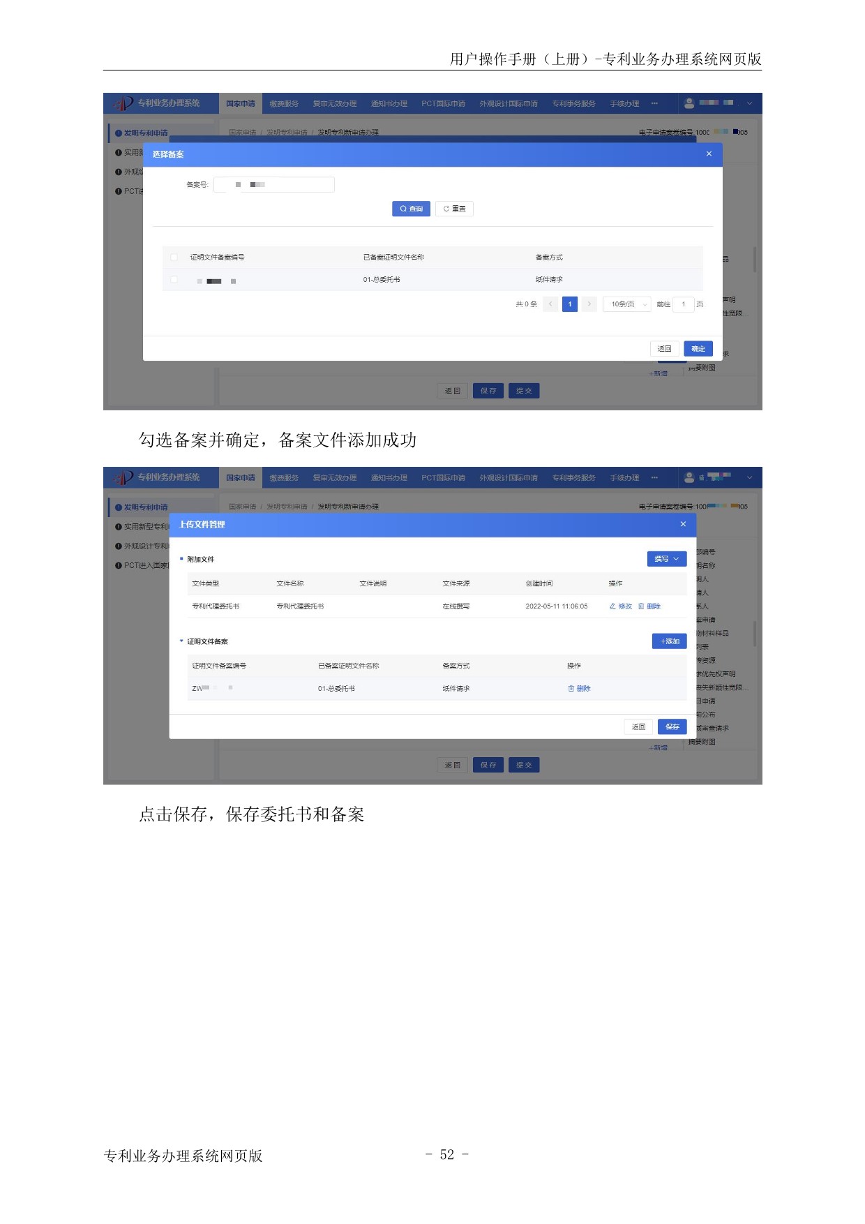Collapse the 证明文件备案 section arrow

pyautogui.click(x=181, y=641)
